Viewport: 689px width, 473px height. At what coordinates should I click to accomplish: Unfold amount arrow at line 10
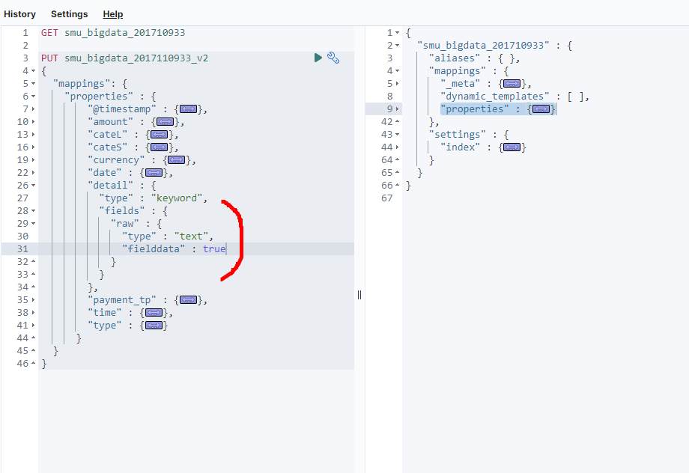(x=34, y=122)
